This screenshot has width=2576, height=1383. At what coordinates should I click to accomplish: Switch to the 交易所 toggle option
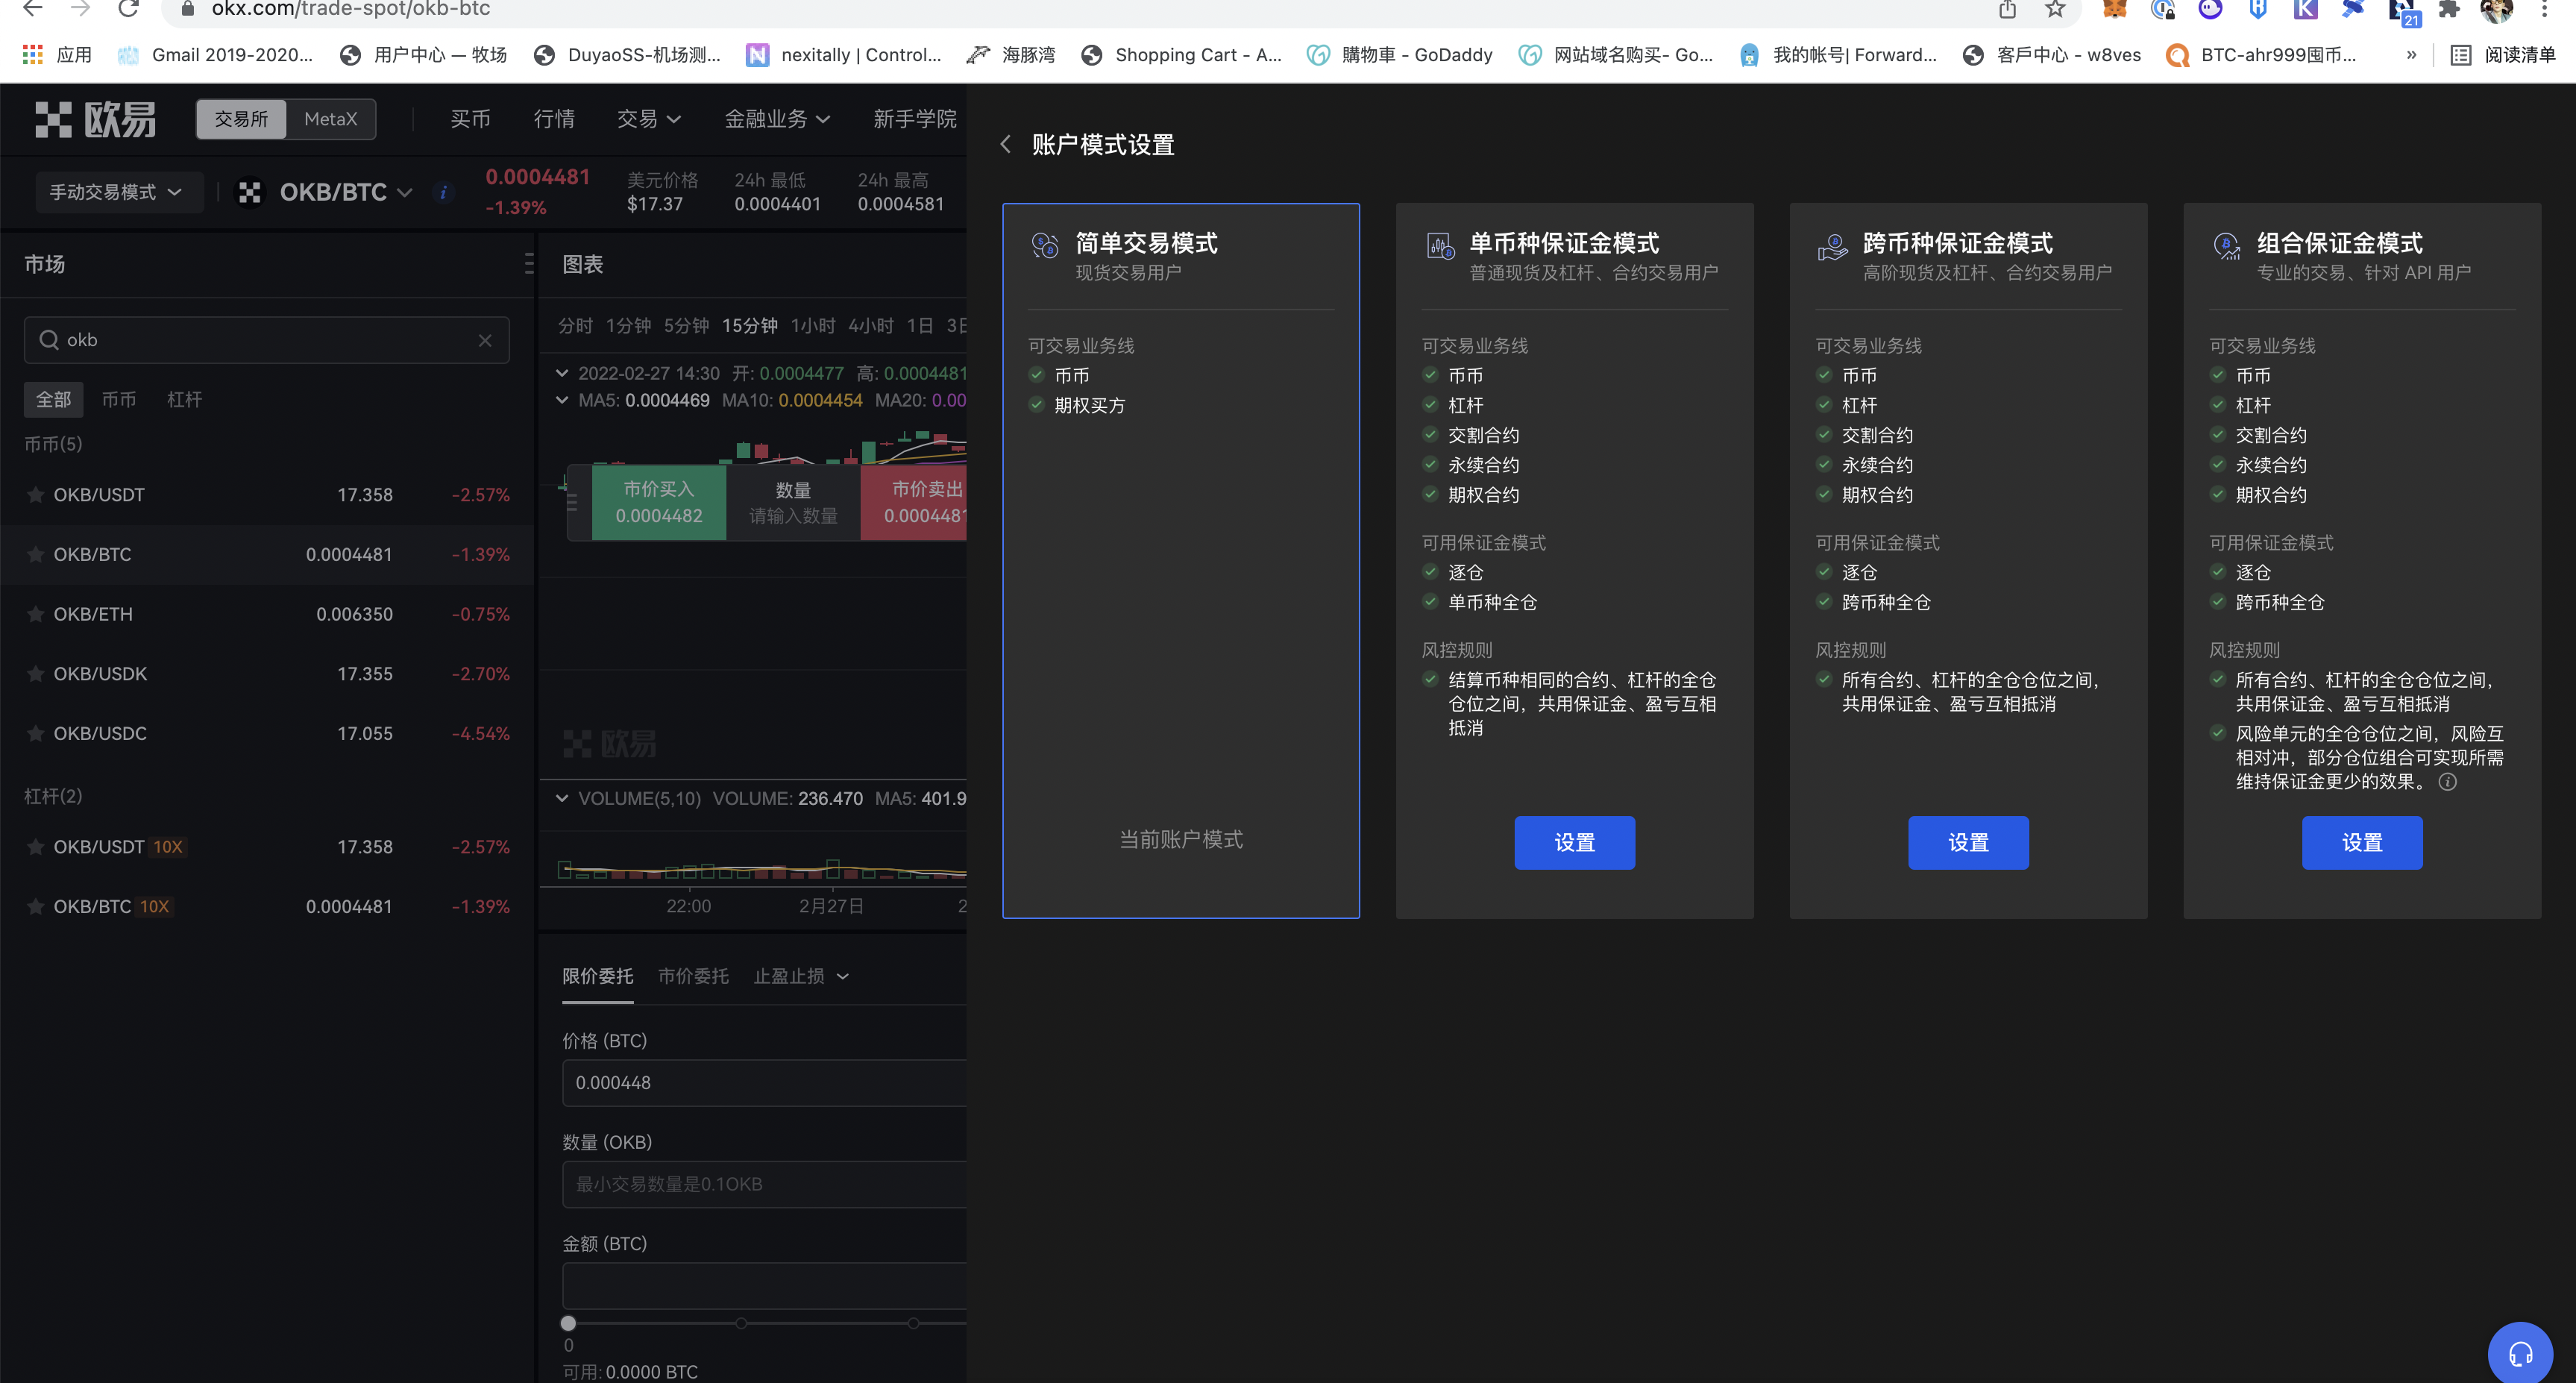coord(241,119)
